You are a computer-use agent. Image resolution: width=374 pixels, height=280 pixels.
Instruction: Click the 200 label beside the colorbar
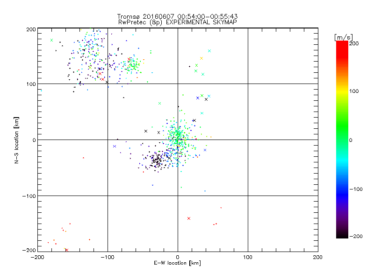pos(354,43)
